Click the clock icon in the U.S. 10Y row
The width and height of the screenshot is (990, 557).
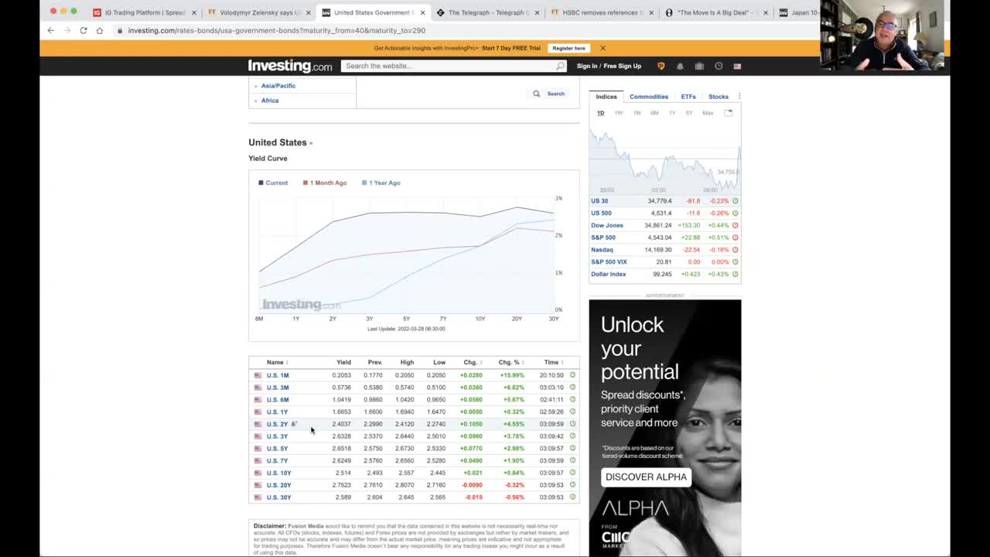click(x=572, y=473)
